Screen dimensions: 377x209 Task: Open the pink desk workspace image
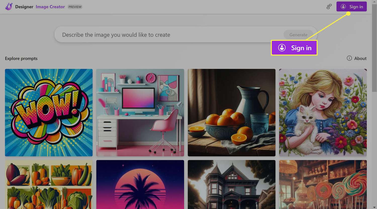click(x=140, y=113)
